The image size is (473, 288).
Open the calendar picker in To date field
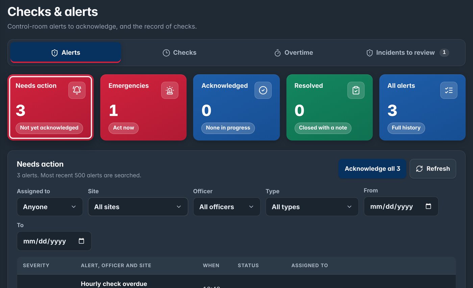(x=81, y=241)
